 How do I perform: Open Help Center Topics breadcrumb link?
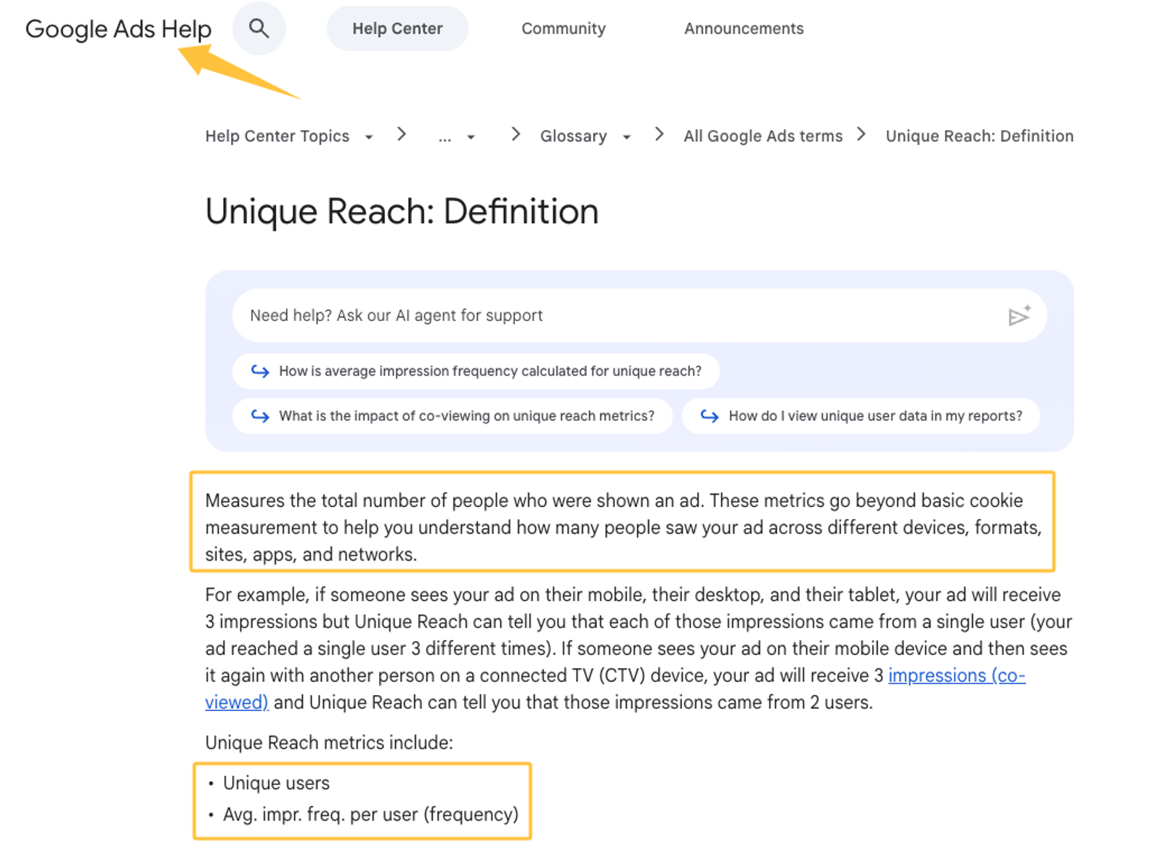[x=277, y=136]
